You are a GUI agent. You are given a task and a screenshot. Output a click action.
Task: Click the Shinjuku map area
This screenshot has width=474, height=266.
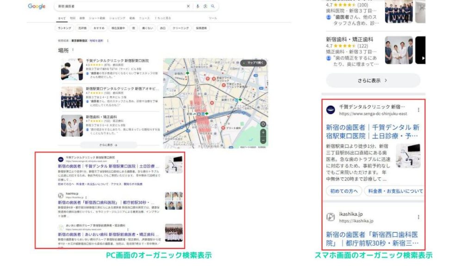(215, 103)
